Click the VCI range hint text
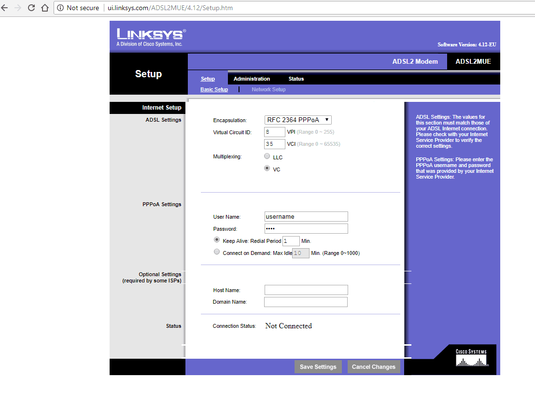 point(319,144)
